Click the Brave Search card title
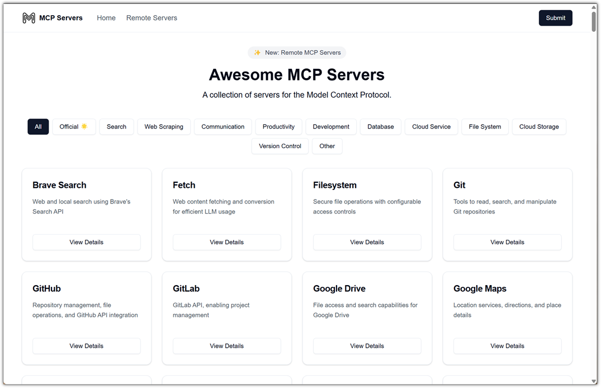 [59, 185]
